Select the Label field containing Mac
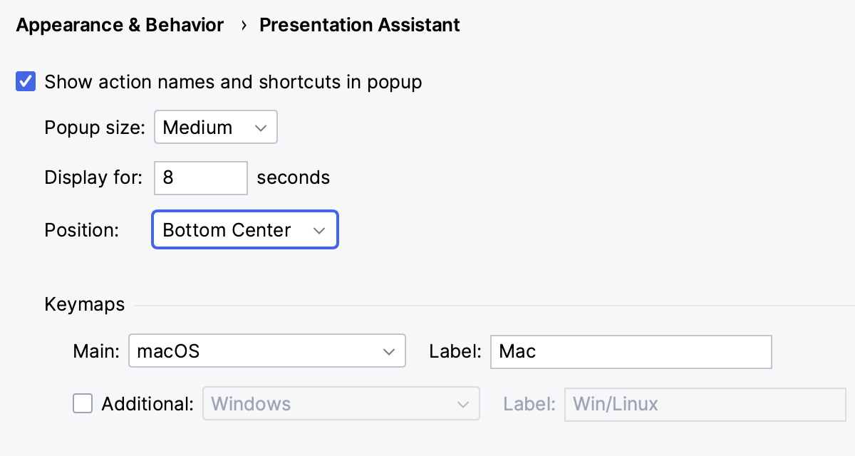 (631, 351)
